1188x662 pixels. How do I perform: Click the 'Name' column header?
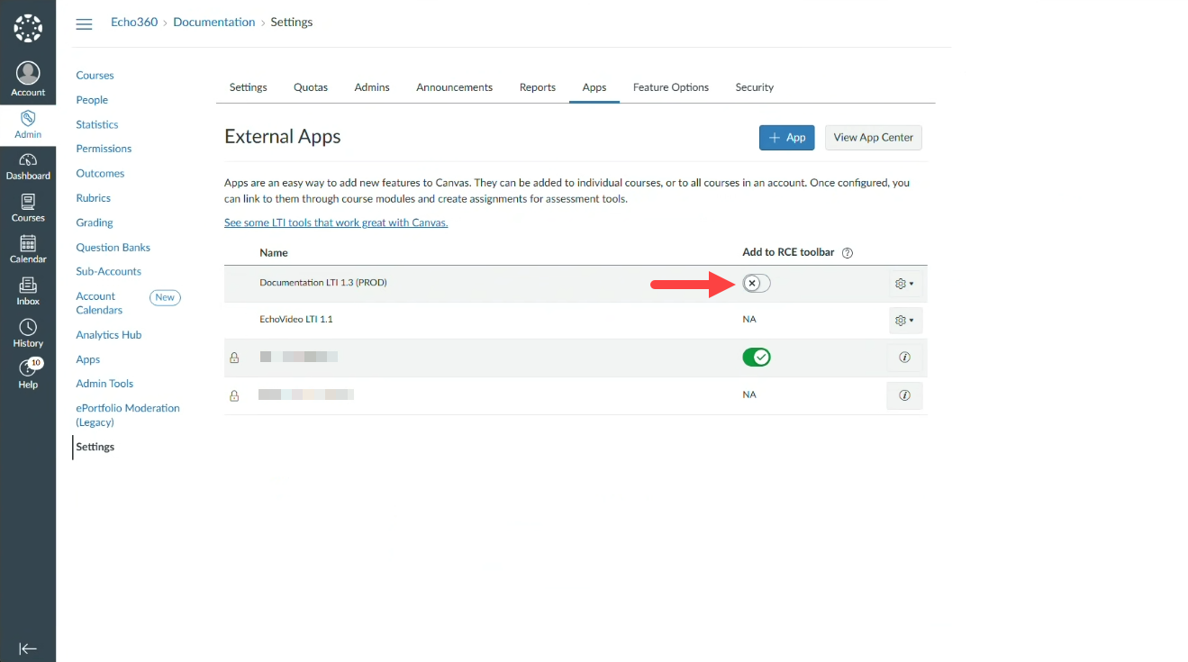pyautogui.click(x=274, y=253)
